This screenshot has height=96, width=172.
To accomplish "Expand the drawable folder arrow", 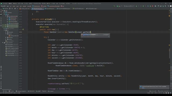I will point(6,32).
